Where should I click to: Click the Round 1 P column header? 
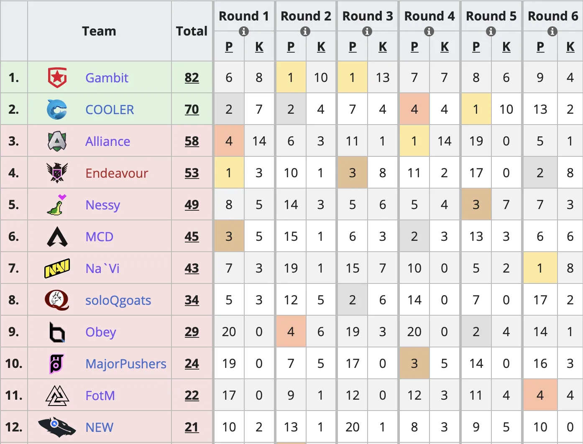[x=229, y=47]
